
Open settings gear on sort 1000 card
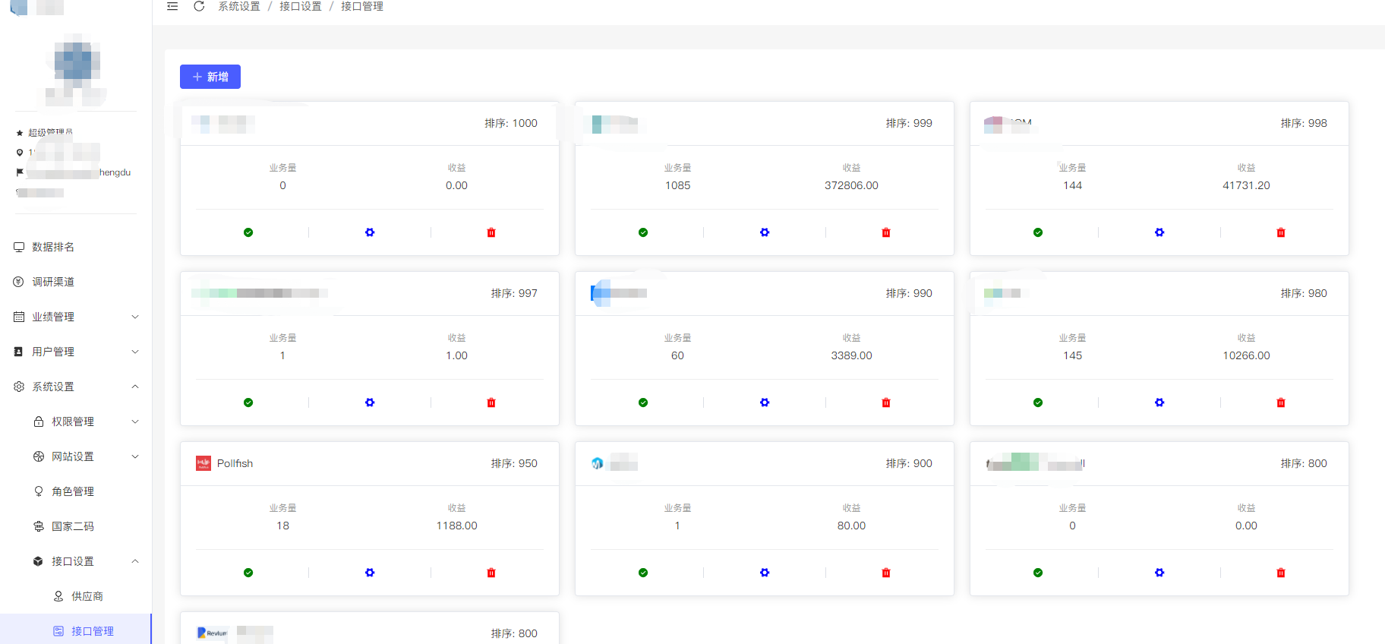(370, 232)
